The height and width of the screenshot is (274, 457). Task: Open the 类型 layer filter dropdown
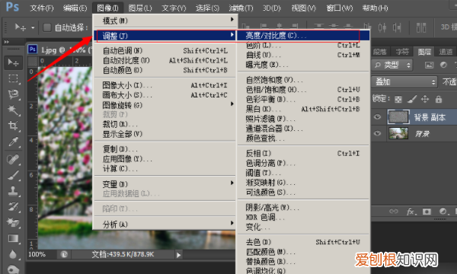click(392, 65)
